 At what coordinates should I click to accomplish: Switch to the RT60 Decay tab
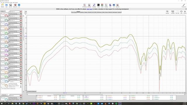pyautogui.click(x=99, y=12)
